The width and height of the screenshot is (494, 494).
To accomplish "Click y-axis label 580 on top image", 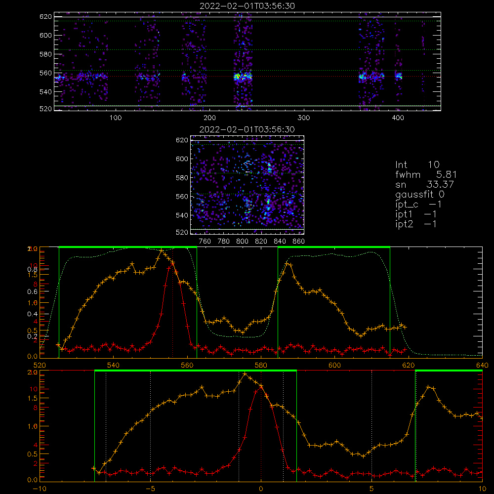I will point(45,54).
